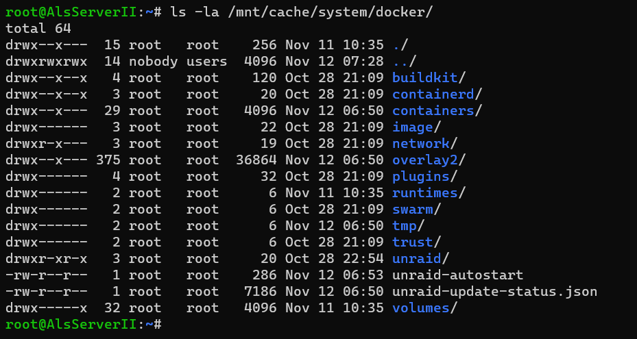
Task: Click the overlay2 directory name
Action: pos(425,160)
